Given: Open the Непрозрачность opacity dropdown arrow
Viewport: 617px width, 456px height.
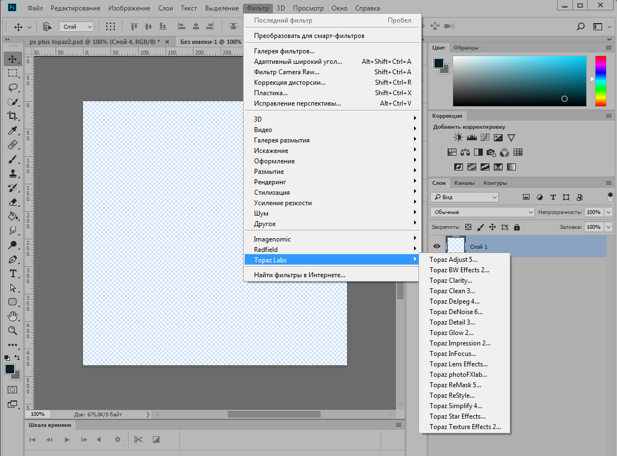Looking at the screenshot, I should click(609, 212).
